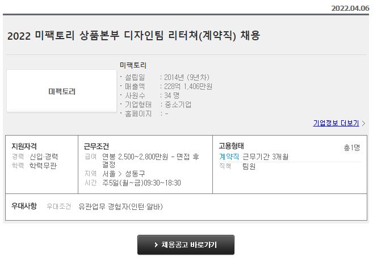Click the 학력 value 학력무관
The width and height of the screenshot is (373, 274).
point(43,166)
